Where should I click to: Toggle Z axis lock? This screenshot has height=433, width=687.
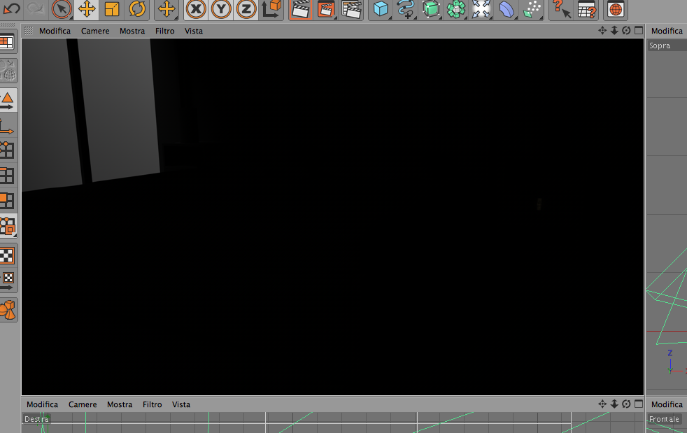click(x=246, y=9)
